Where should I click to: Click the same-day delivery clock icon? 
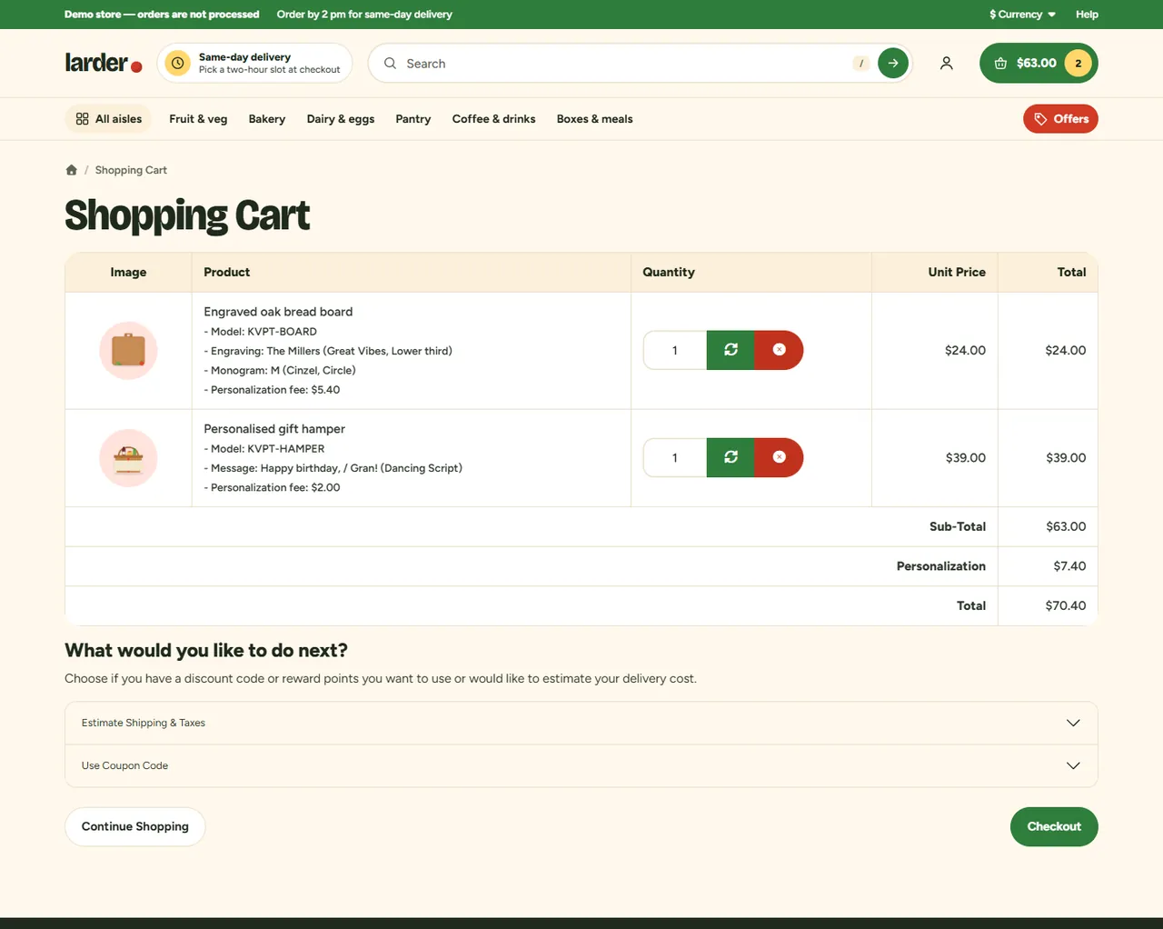click(x=178, y=63)
